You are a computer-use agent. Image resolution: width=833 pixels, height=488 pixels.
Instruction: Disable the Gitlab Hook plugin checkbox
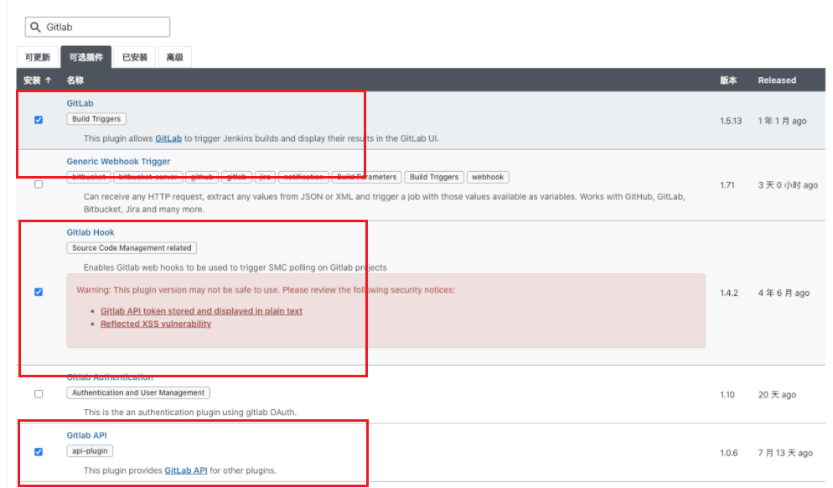[38, 293]
